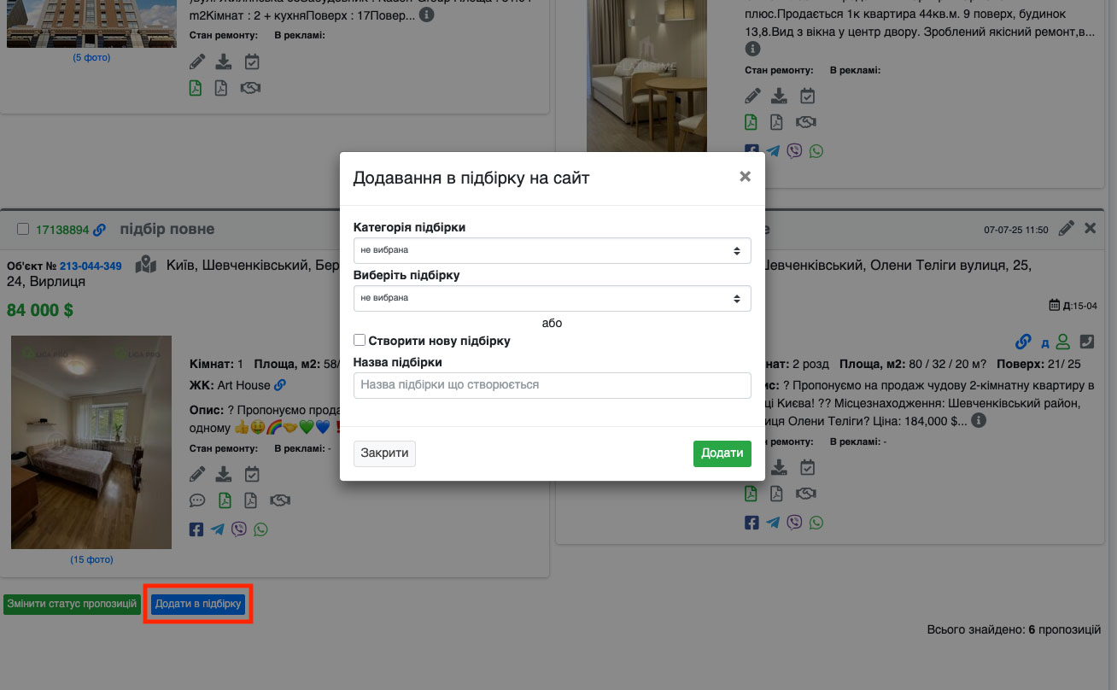The height and width of the screenshot is (690, 1117).
Task: Click the X icon next to '07-07-25 11:50'
Action: [x=1090, y=228]
